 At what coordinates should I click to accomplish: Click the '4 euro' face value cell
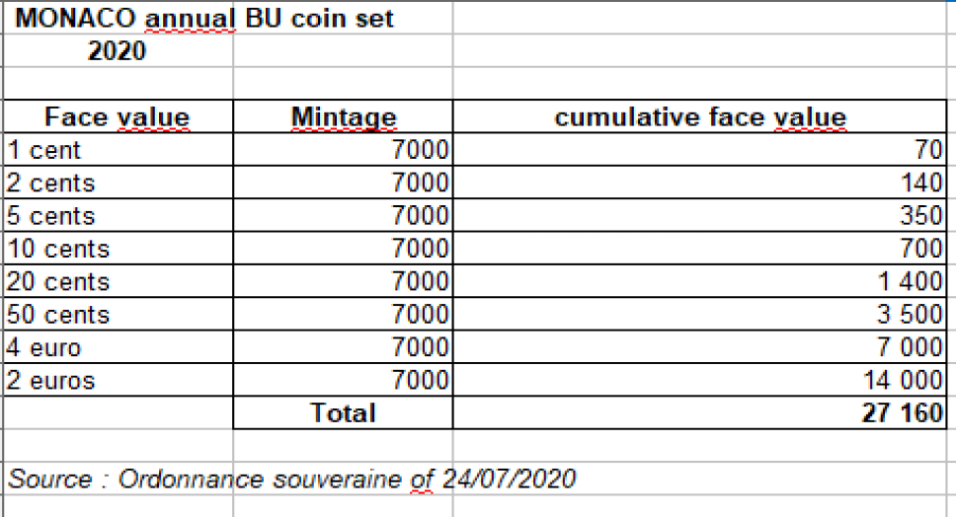pyautogui.click(x=118, y=347)
